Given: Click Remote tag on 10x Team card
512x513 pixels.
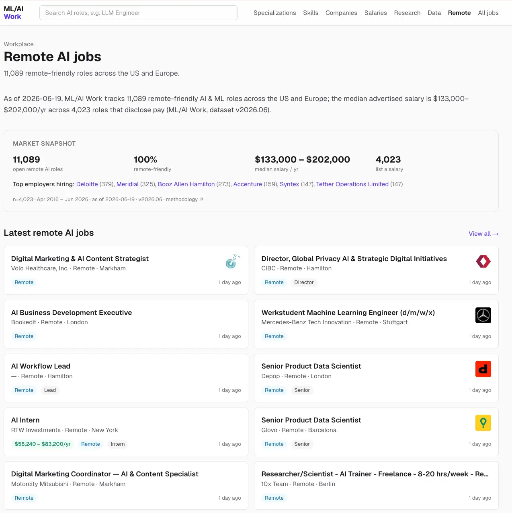Looking at the screenshot, I should tap(274, 498).
